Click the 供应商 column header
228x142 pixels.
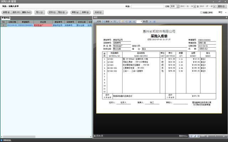43,22
